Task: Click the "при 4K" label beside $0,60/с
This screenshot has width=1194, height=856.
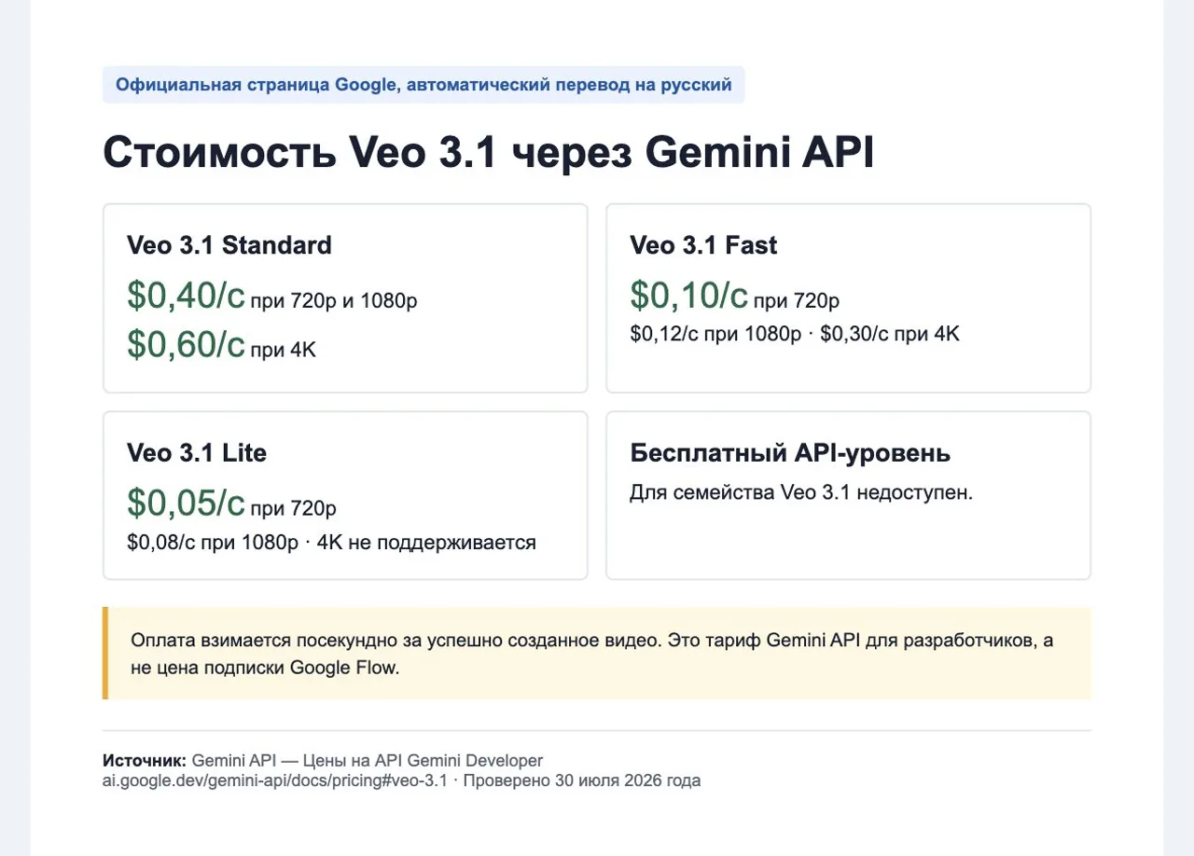Action: pos(284,351)
